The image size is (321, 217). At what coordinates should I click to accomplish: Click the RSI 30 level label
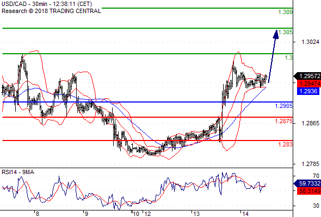click(316, 206)
